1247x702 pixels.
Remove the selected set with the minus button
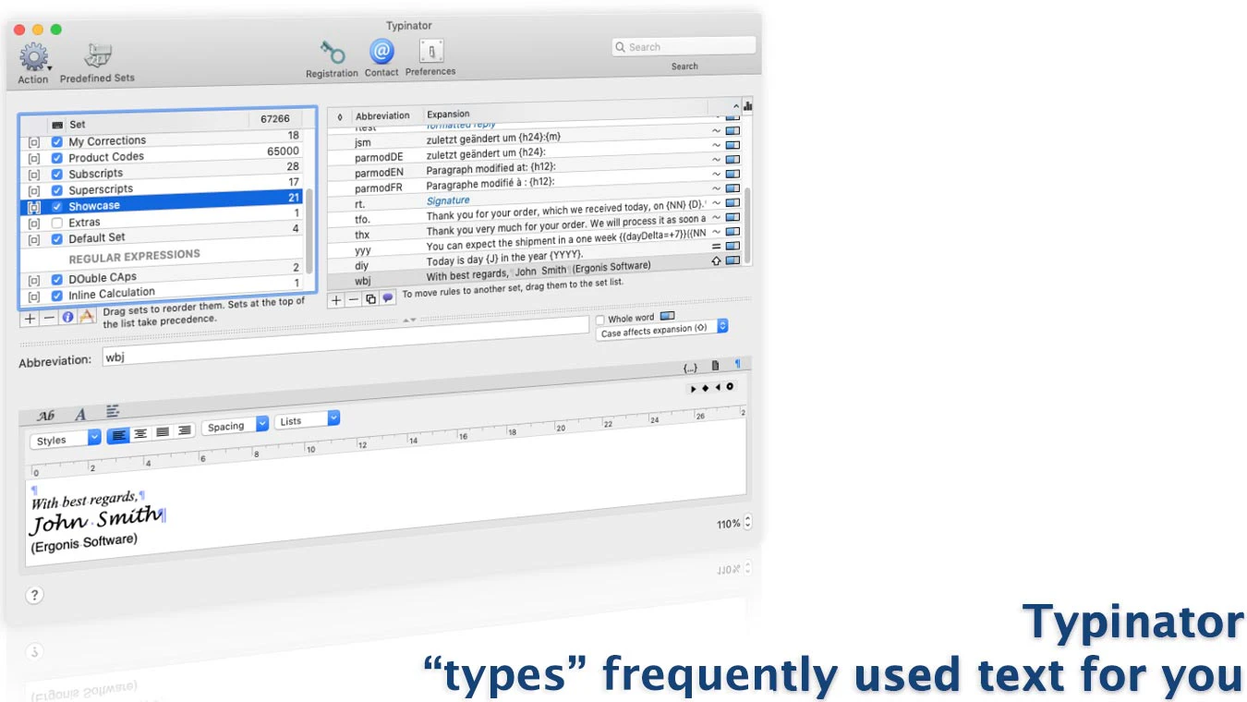pyautogui.click(x=49, y=318)
